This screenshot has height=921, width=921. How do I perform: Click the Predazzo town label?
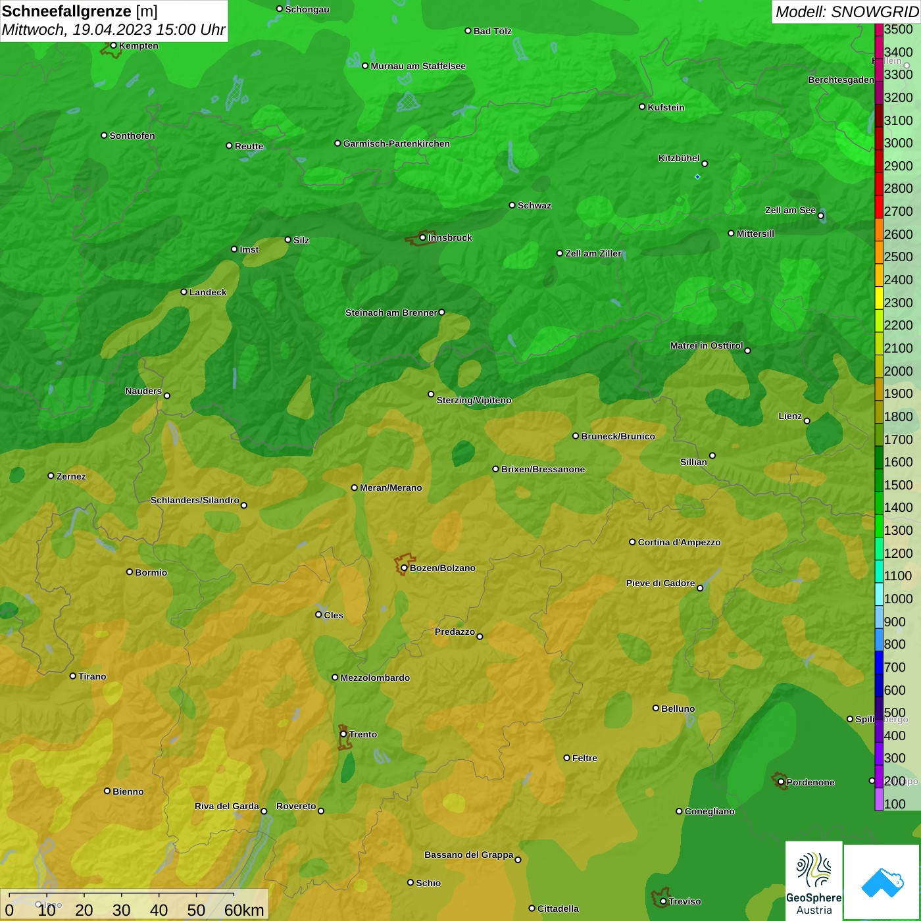[455, 632]
